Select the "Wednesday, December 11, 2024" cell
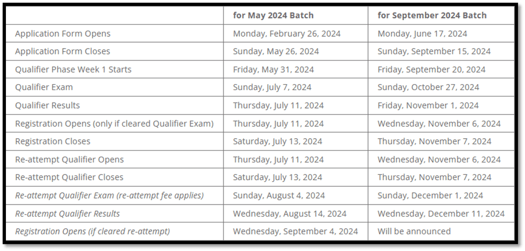The image size is (525, 251). tap(441, 213)
